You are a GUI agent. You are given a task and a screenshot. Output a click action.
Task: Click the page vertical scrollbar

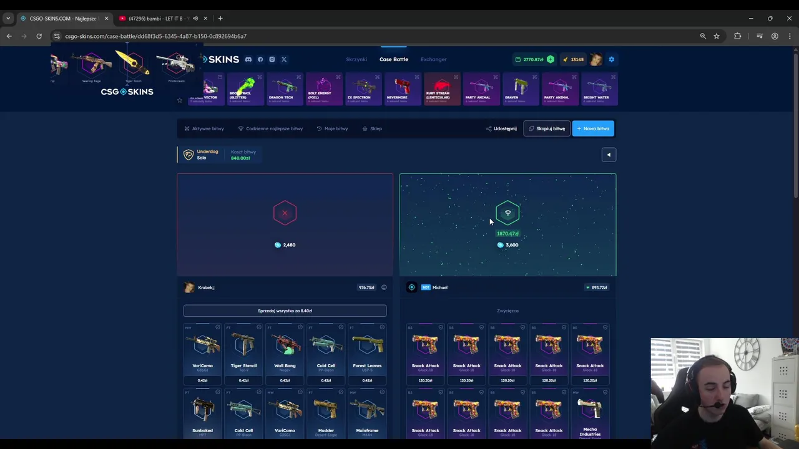(x=795, y=125)
